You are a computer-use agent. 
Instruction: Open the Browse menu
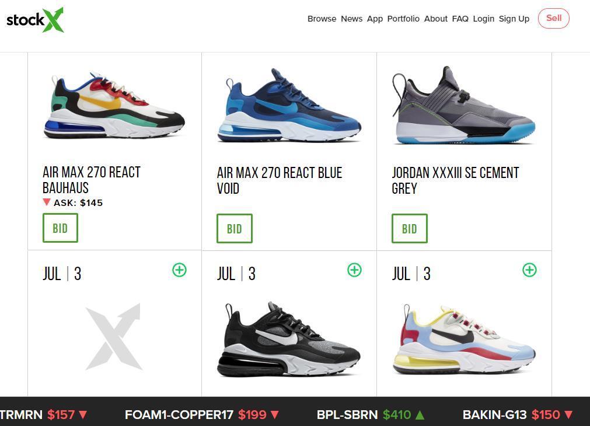pyautogui.click(x=322, y=19)
